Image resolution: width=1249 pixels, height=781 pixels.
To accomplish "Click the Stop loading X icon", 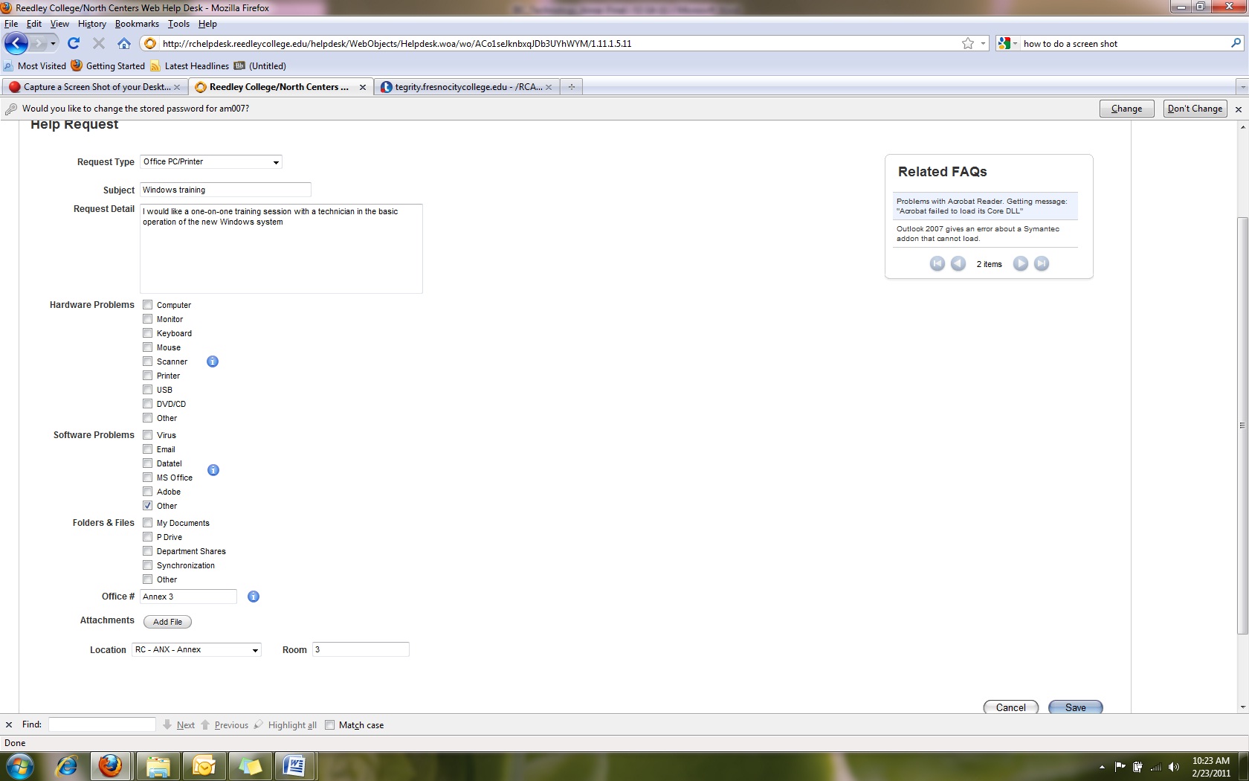I will coord(99,43).
